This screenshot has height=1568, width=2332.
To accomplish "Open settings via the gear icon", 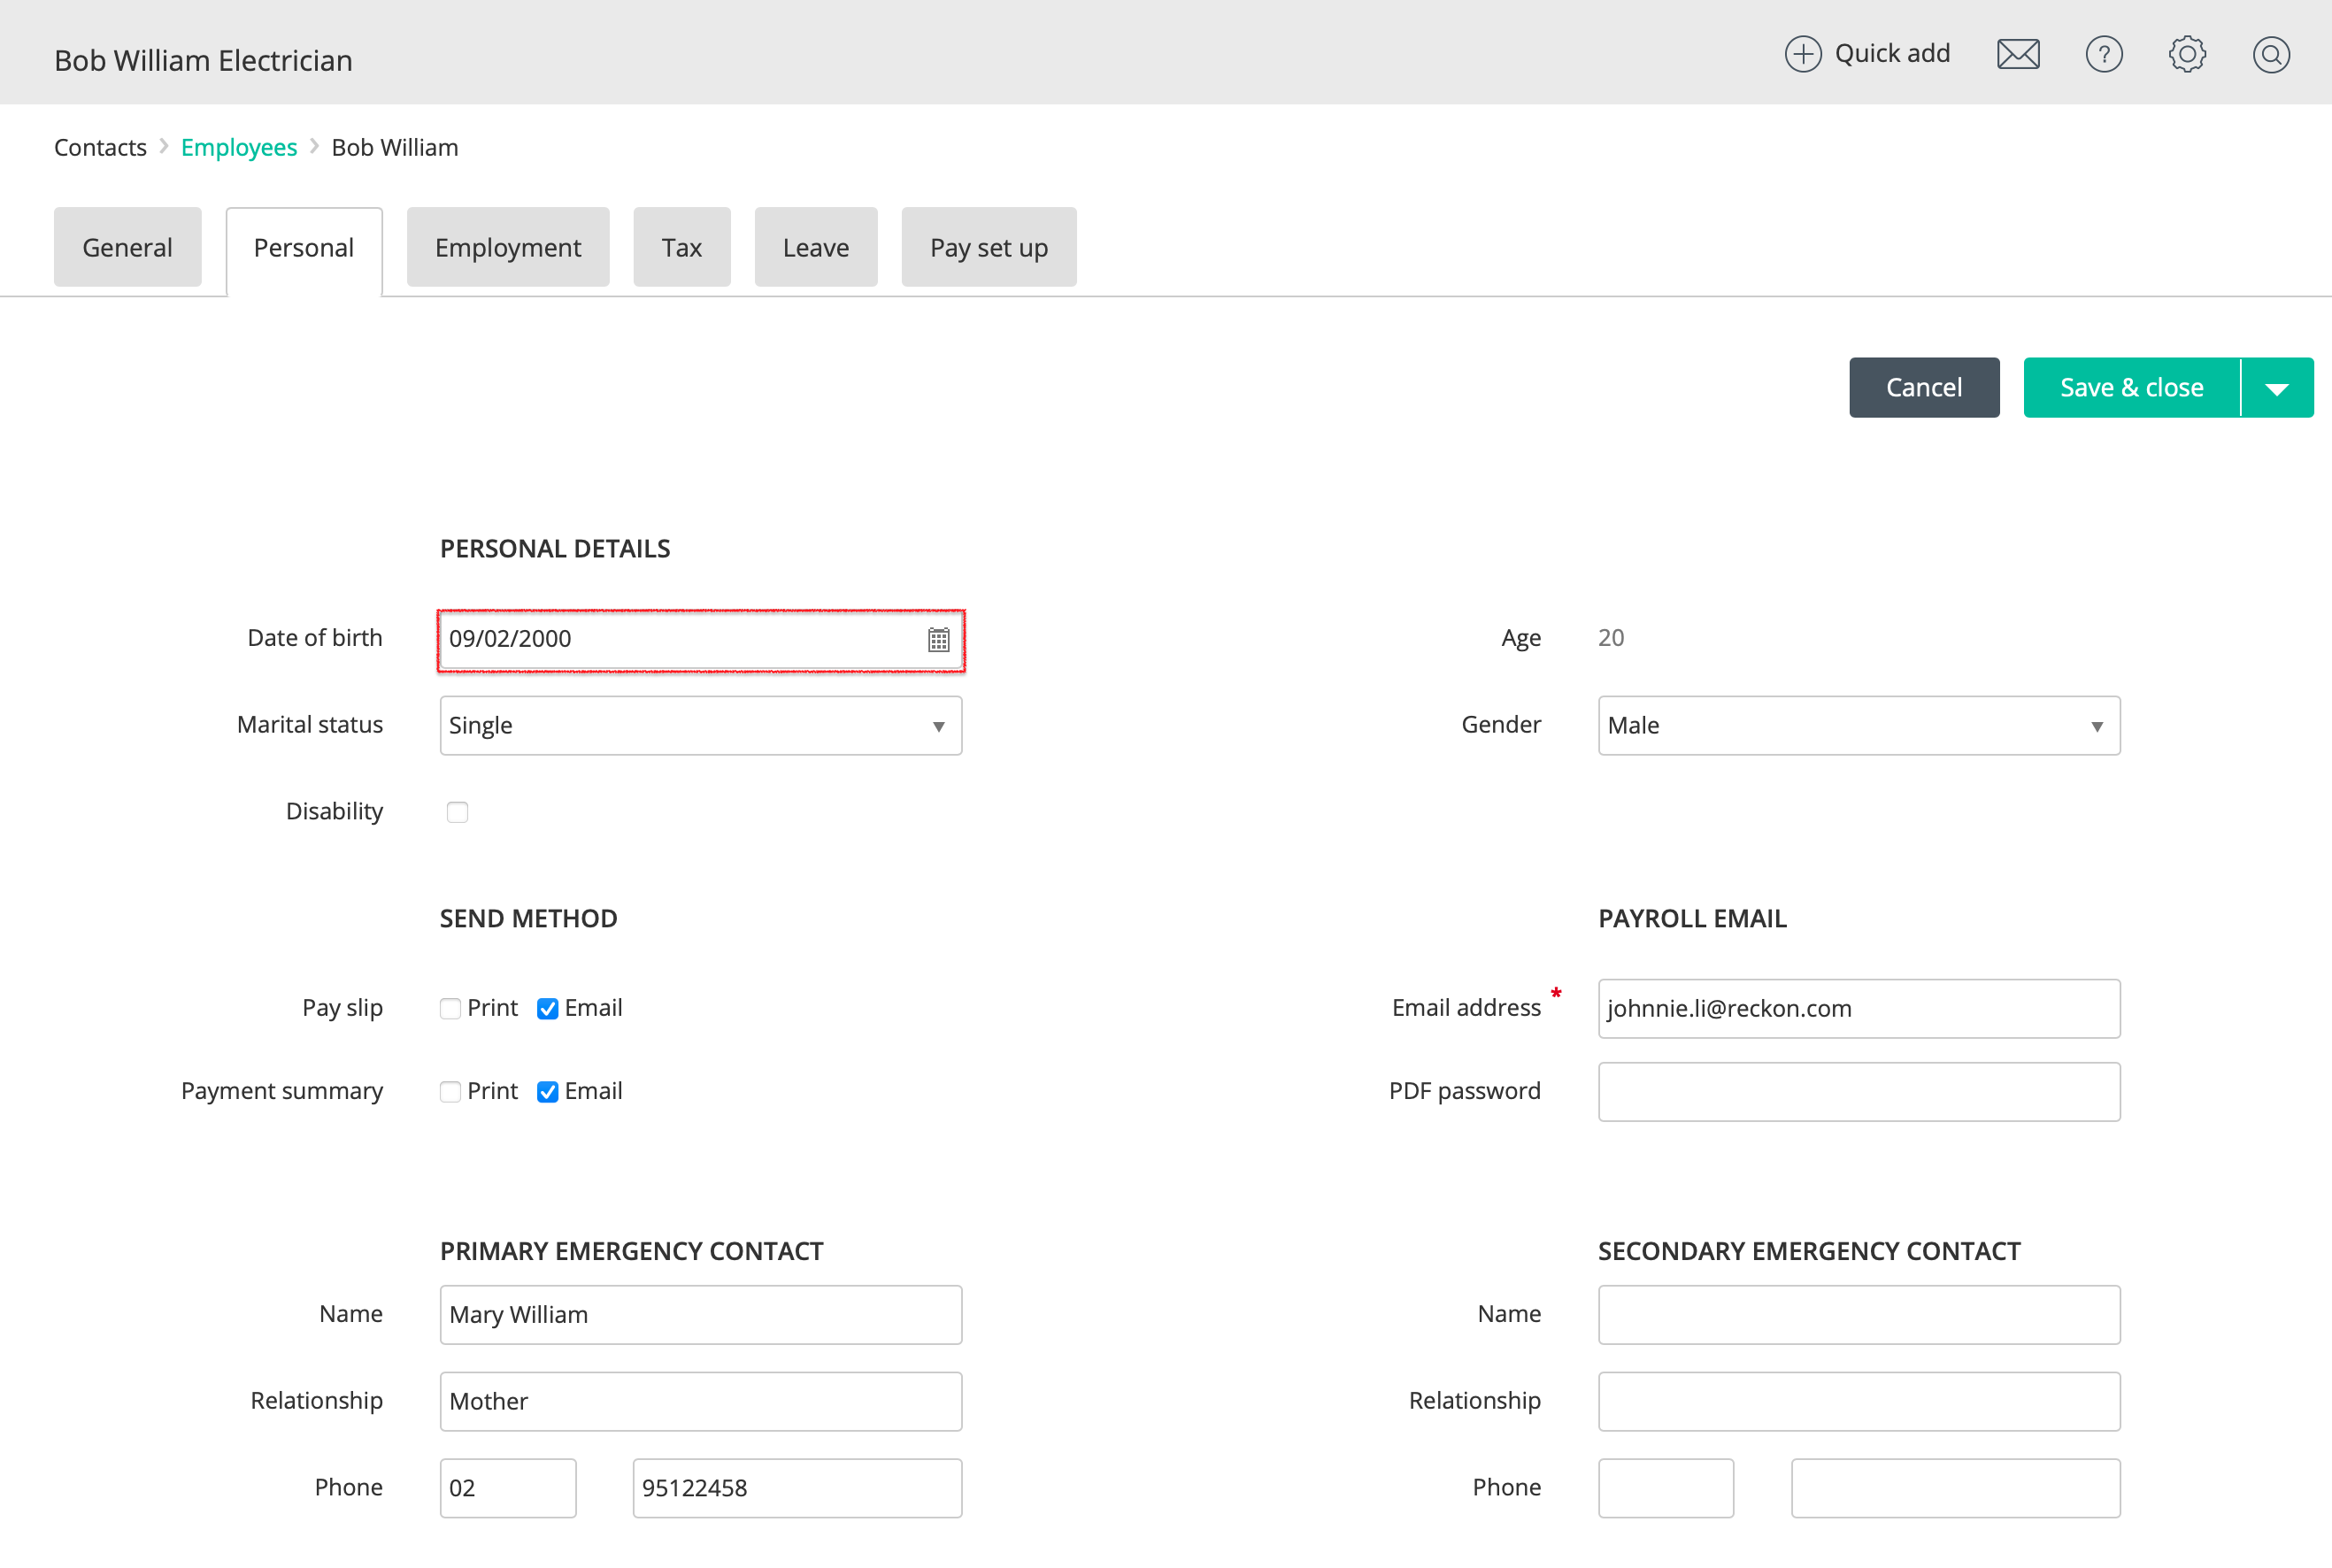I will click(2187, 54).
